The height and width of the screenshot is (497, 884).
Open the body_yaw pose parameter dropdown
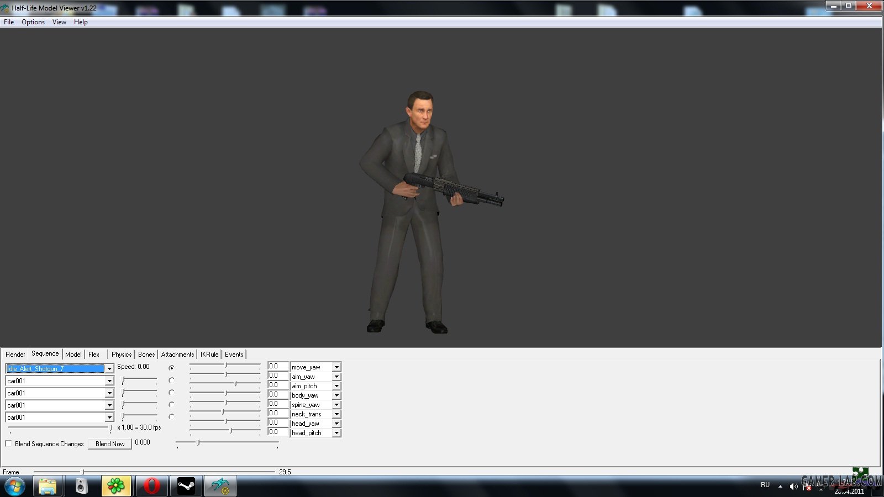point(336,395)
